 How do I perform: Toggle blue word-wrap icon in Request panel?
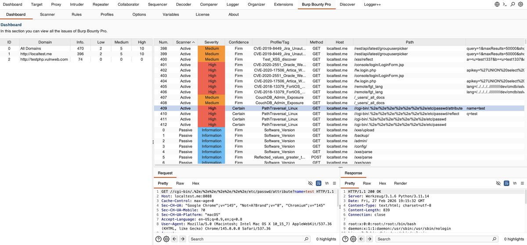319,183
